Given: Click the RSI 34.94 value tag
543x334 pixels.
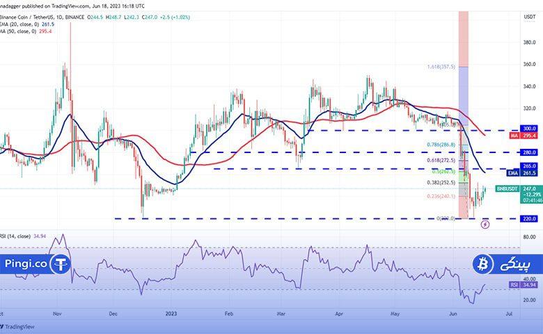Looking at the screenshot, I should [x=524, y=285].
